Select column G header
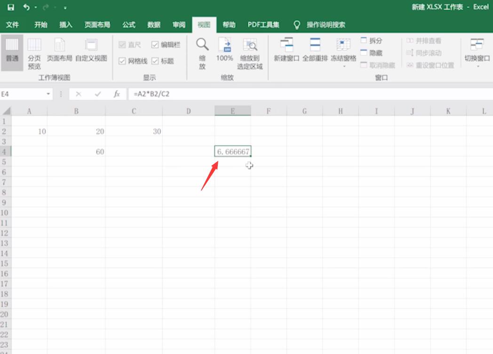The image size is (493, 354). [304, 111]
